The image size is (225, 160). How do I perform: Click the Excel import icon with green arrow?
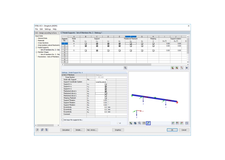pyautogui.click(x=177, y=68)
